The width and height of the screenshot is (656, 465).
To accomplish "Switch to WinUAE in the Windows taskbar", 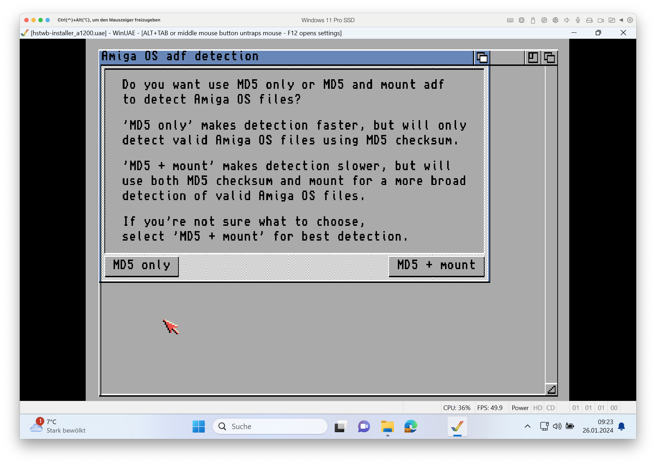I will [457, 427].
